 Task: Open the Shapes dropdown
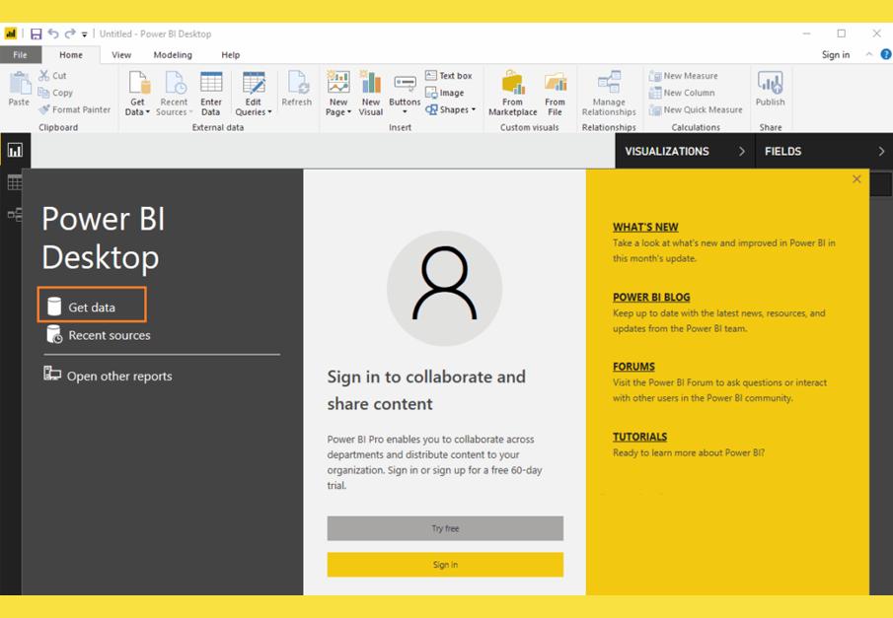click(x=451, y=109)
